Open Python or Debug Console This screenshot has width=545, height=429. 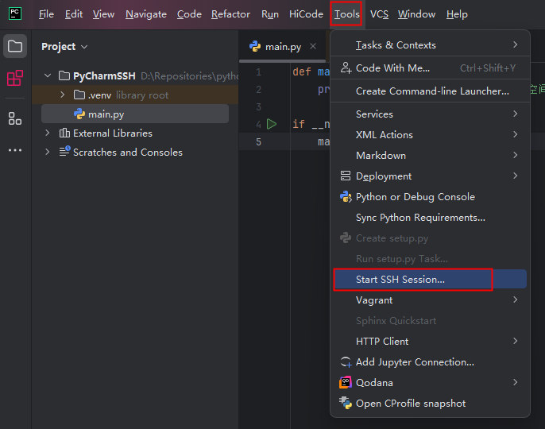click(x=415, y=197)
